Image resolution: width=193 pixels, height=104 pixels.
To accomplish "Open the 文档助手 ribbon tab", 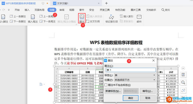I will (151, 10).
